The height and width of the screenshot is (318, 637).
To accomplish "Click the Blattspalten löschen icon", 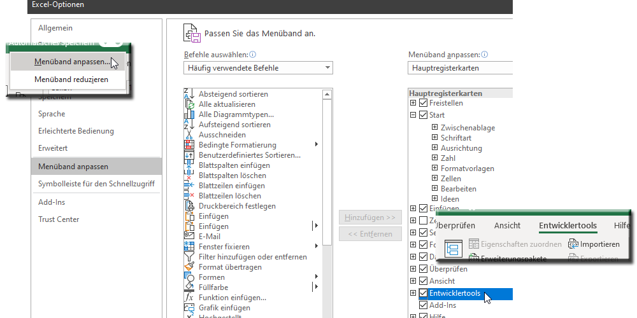I will point(189,176).
